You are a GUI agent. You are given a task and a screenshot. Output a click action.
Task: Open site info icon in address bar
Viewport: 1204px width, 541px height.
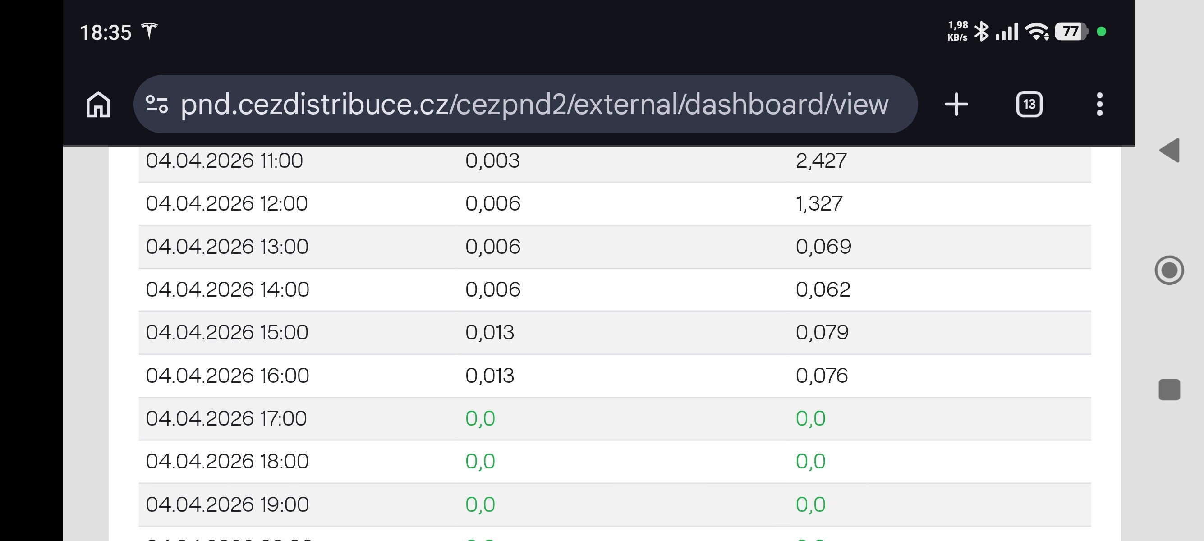pos(156,104)
